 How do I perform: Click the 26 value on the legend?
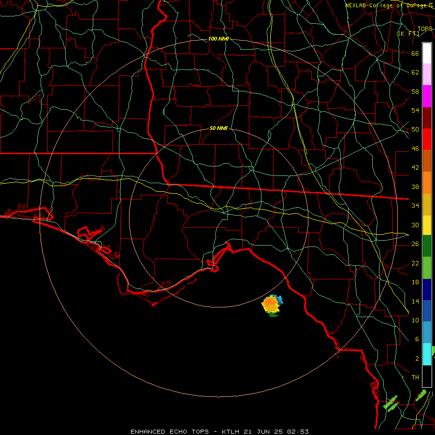[415, 244]
